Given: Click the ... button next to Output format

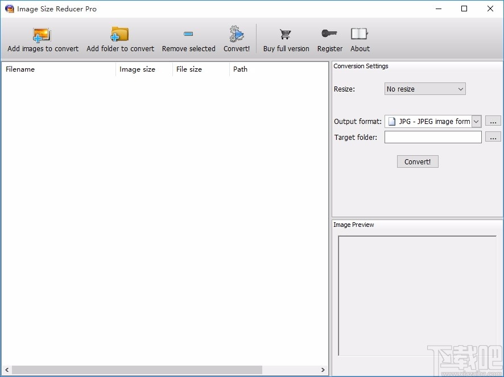Looking at the screenshot, I should (x=493, y=121).
